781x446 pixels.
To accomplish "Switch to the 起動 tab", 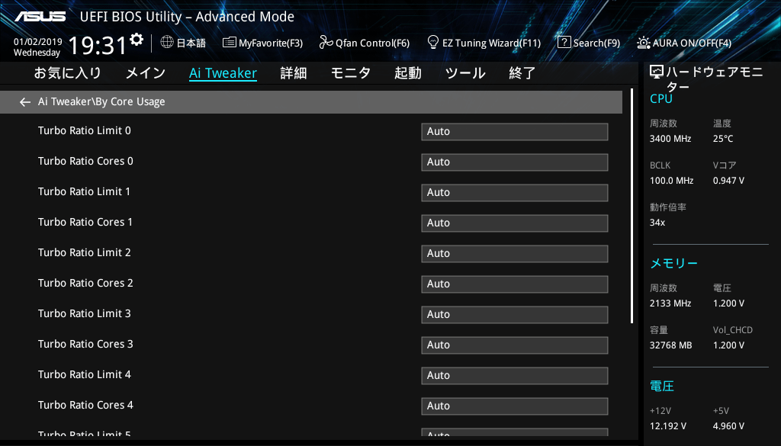I will (408, 73).
